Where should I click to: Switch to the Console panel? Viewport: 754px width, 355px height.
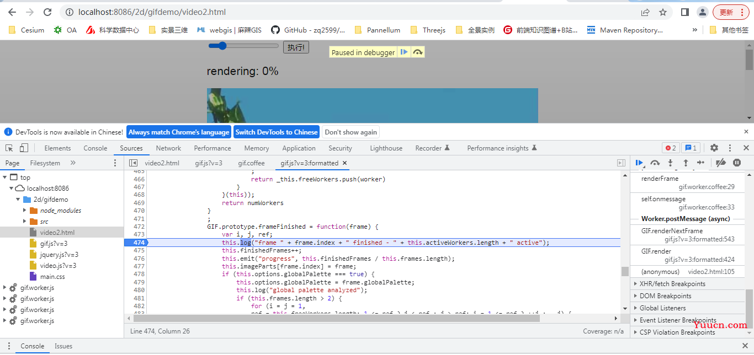95,148
